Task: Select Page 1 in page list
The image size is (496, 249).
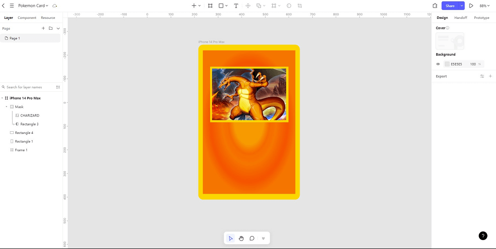Action: click(x=30, y=38)
